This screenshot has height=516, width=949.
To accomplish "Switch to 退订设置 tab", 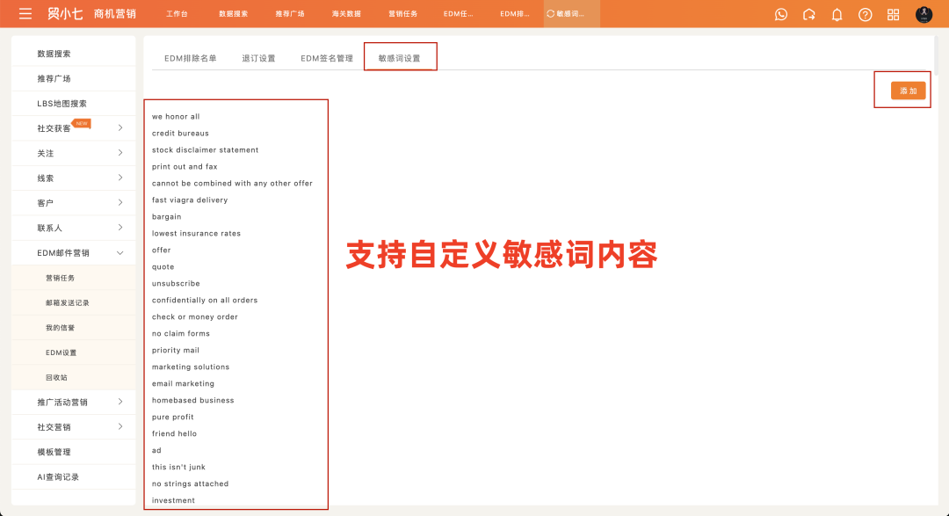I will pos(258,58).
